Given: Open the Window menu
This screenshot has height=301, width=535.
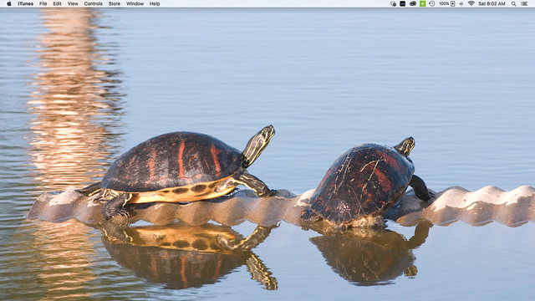Looking at the screenshot, I should point(135,3).
